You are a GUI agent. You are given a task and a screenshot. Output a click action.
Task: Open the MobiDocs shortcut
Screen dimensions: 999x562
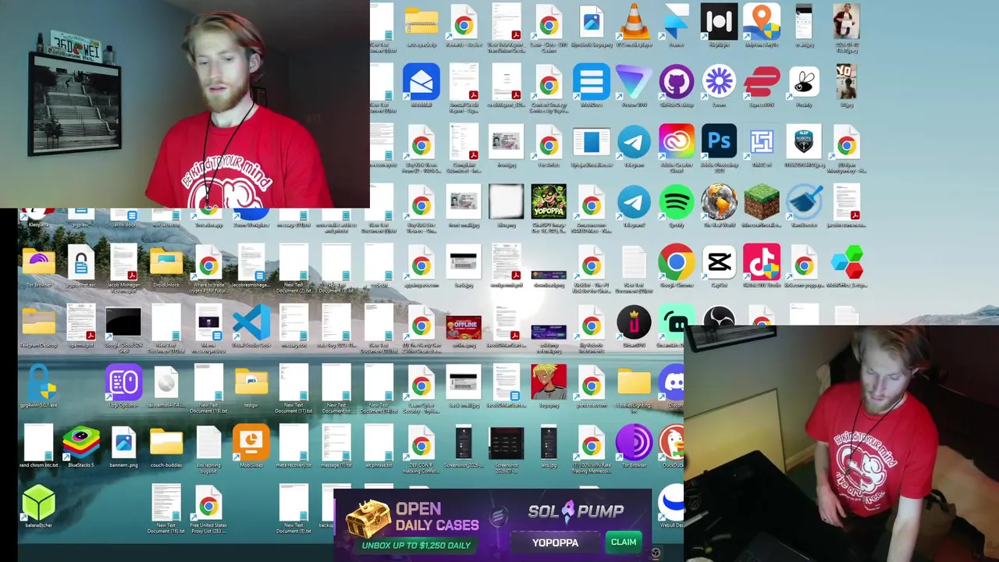click(x=592, y=82)
